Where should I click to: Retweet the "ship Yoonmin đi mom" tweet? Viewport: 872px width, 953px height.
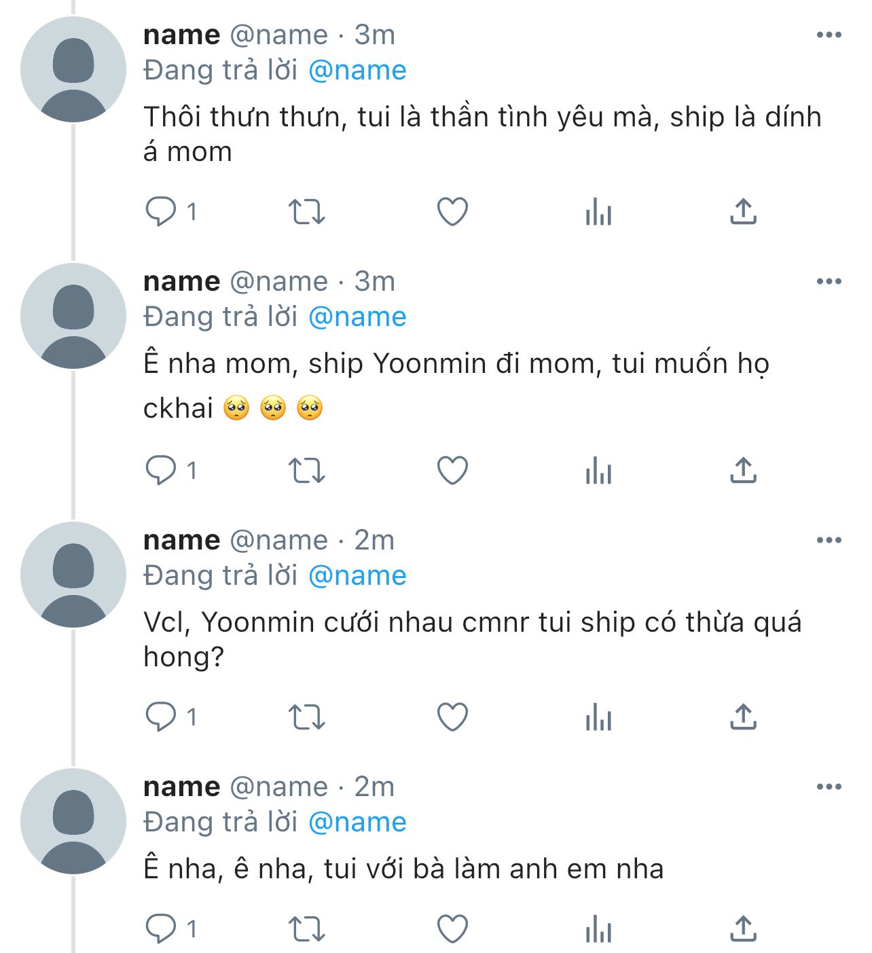point(307,470)
